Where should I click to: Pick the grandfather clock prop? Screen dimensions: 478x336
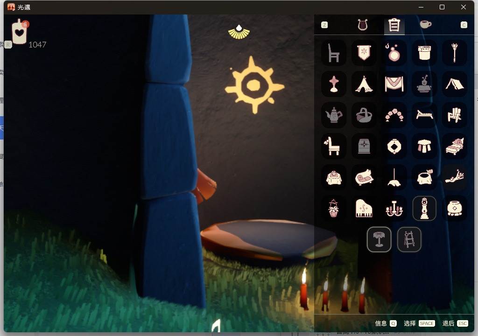(x=424, y=208)
